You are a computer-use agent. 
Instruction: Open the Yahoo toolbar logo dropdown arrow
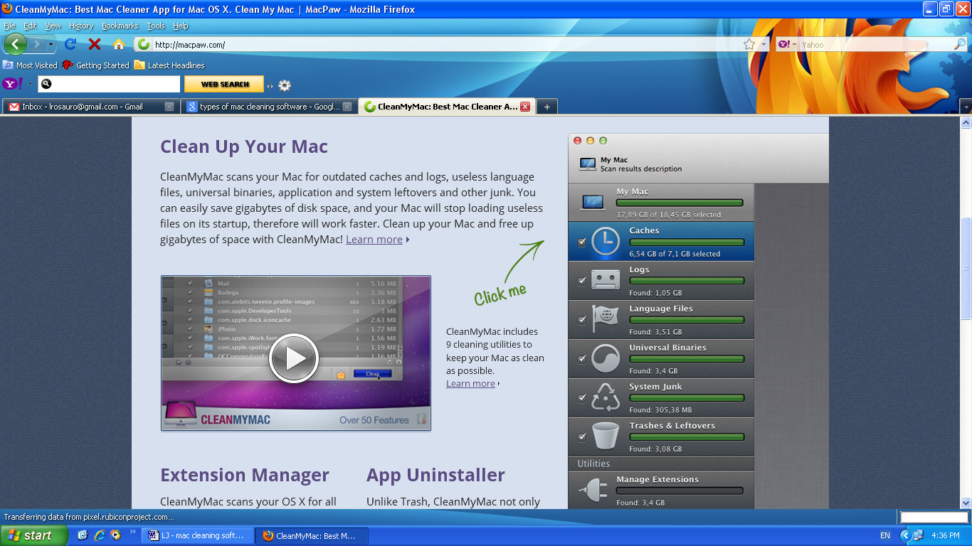coord(30,84)
